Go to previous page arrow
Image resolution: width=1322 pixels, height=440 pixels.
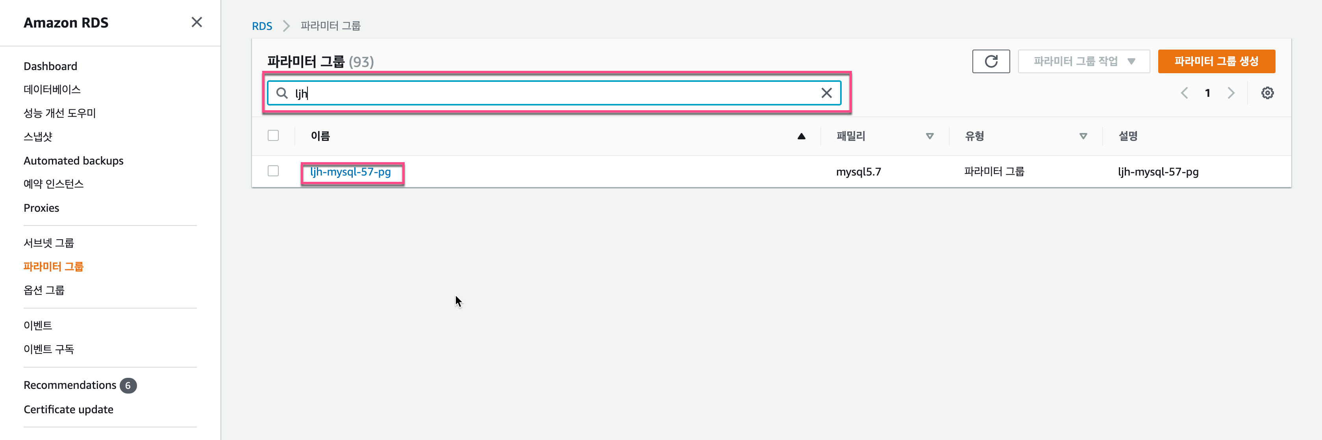[1185, 93]
